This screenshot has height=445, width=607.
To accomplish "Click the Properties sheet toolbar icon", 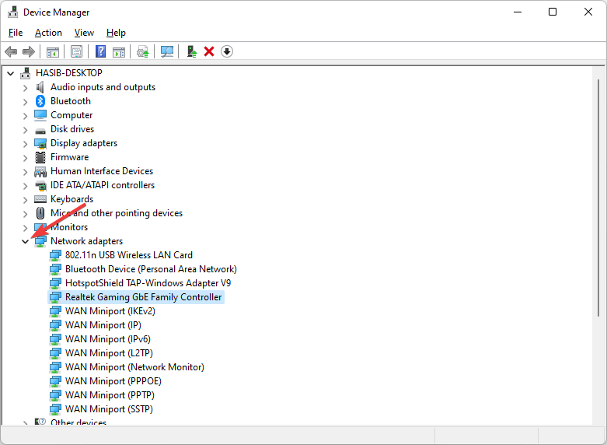I will [76, 51].
